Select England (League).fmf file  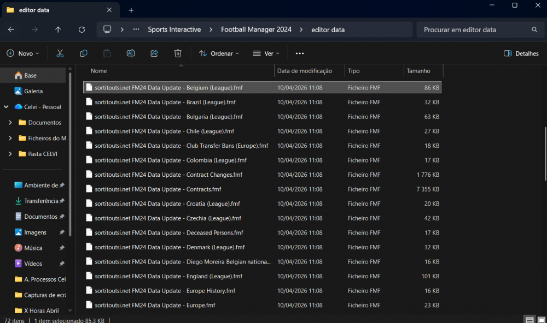[263, 276]
